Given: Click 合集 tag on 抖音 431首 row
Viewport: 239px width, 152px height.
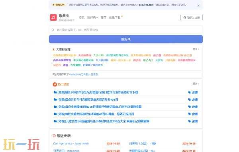Looking at the screenshot, I should [x=193, y=99].
